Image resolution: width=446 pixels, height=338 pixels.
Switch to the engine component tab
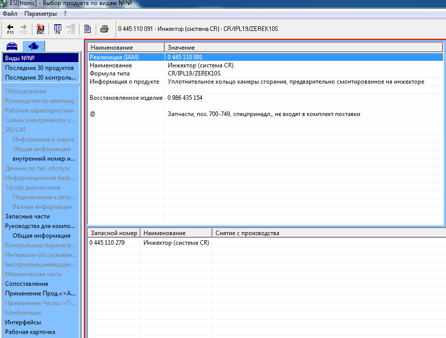(33, 47)
